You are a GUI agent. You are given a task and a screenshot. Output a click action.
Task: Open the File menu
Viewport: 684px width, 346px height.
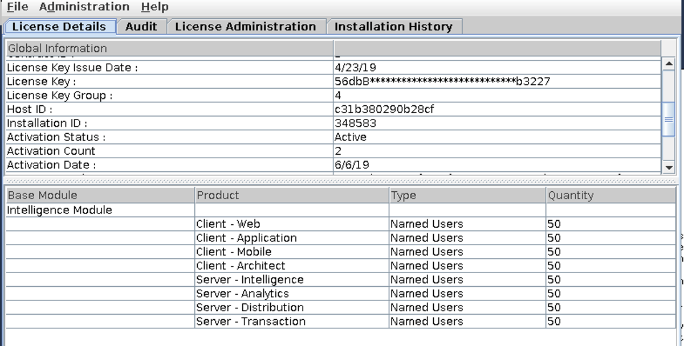coord(16,7)
